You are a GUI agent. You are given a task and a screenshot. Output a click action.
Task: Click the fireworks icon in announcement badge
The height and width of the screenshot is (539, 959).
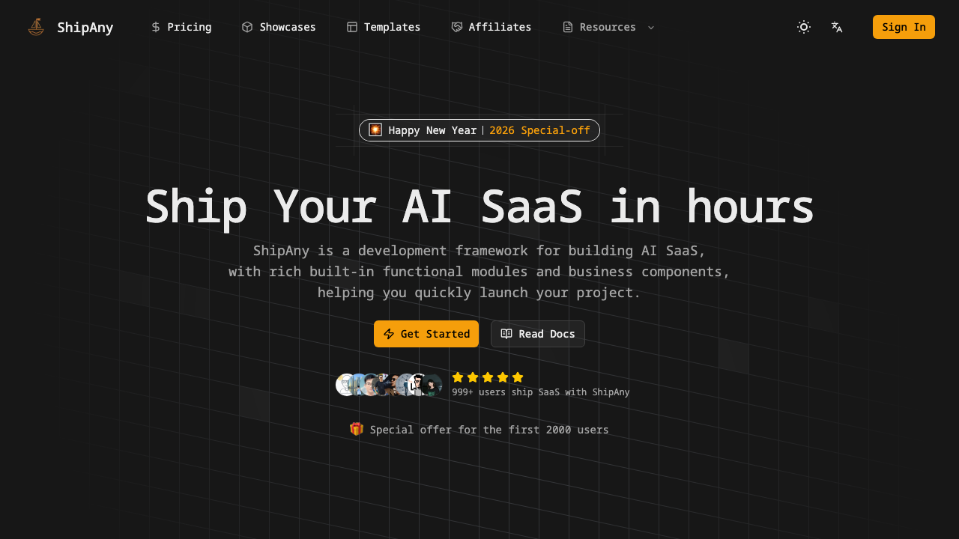tap(375, 130)
